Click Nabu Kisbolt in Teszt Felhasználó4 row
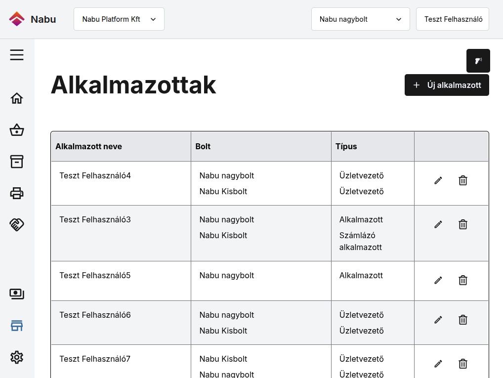 click(x=223, y=192)
